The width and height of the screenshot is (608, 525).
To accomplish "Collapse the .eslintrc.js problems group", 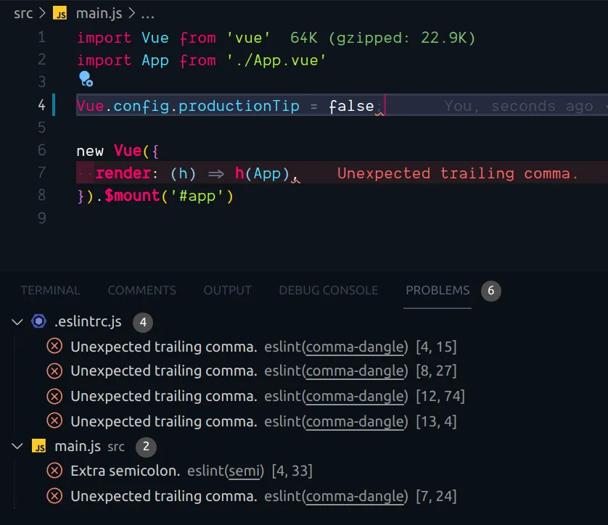I will 17,321.
